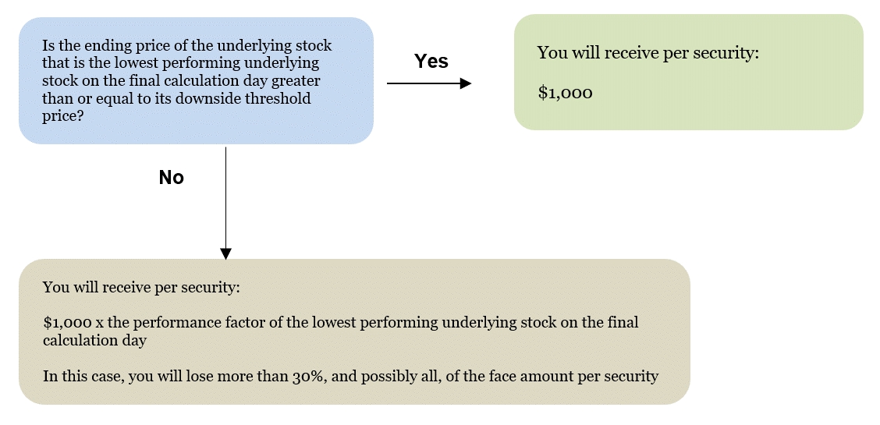Click "calculation day" on tan box's second line
Screen dimensions: 880x425
(94, 341)
